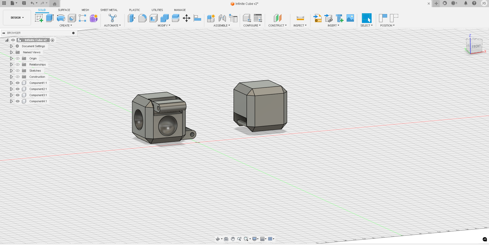The image size is (489, 245).
Task: Open the Orbit navigation tool
Action: (218, 239)
